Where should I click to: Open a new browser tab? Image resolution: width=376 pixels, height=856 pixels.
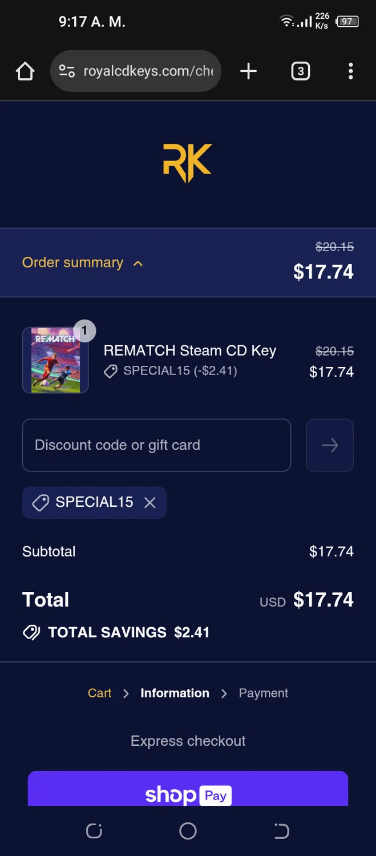pyautogui.click(x=248, y=71)
